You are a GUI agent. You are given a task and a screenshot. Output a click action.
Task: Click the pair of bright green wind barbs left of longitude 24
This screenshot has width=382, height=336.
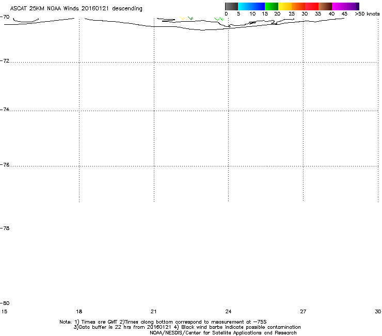tap(219, 19)
